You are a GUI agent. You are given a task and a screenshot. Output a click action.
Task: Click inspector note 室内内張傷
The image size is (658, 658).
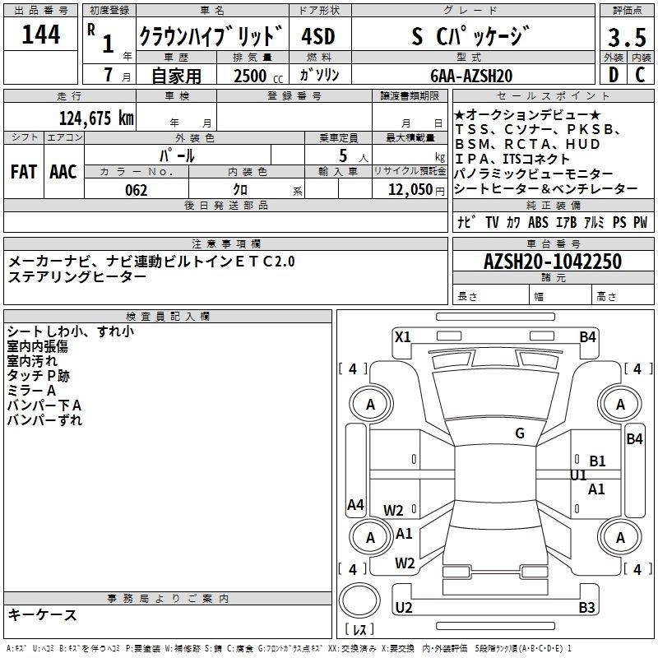pyautogui.click(x=37, y=346)
